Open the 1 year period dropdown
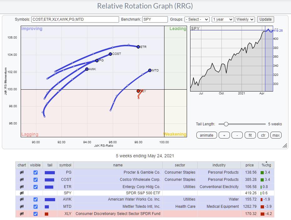The image size is (291, 220). [222, 19]
